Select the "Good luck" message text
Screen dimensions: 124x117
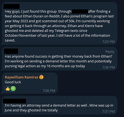pos(13,82)
